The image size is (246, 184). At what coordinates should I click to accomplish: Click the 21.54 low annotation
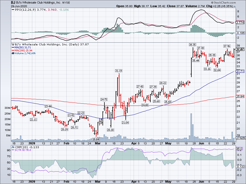click(x=125, y=122)
